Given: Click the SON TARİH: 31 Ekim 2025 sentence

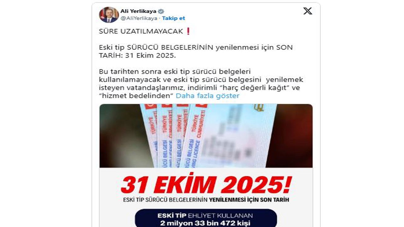Looking at the screenshot, I should click(x=196, y=52).
